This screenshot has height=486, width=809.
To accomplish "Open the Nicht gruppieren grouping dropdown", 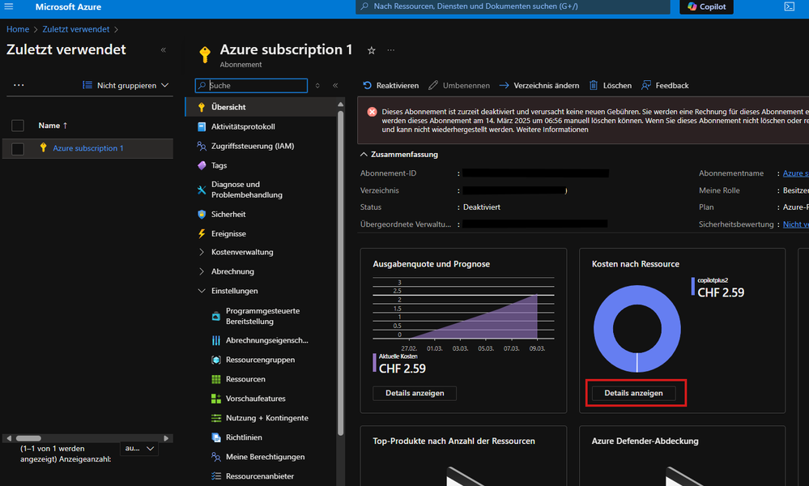I will 126,85.
